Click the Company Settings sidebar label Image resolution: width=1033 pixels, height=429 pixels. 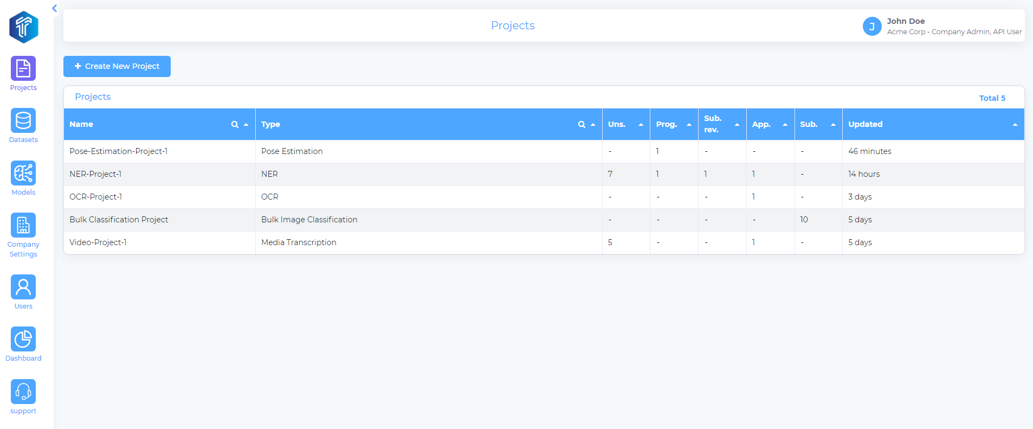23,249
